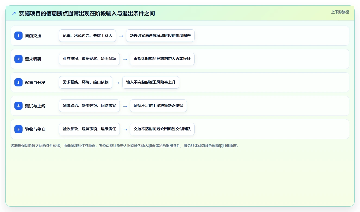Click the arrow in the 配置与开发 row

[x=117, y=83]
